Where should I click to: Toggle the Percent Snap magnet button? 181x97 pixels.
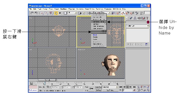point(127,13)
